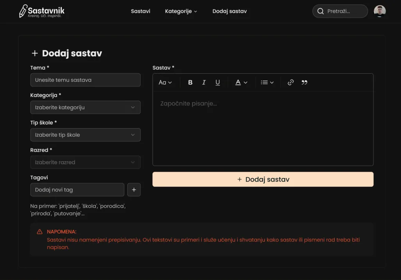This screenshot has height=280, width=401.
Task: Open the Aa font size dropdown
Action: click(x=165, y=83)
